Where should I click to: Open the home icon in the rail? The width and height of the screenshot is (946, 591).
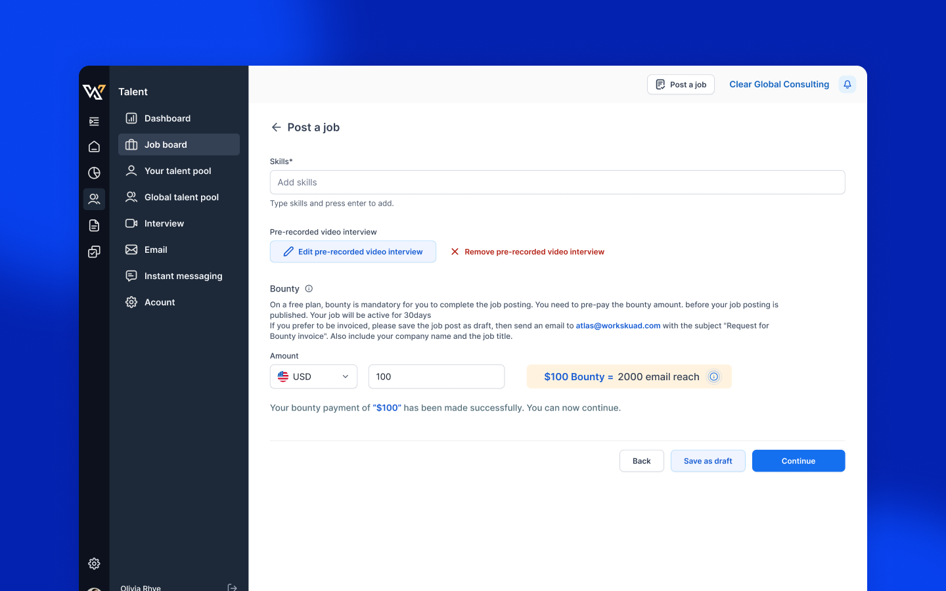click(x=94, y=146)
